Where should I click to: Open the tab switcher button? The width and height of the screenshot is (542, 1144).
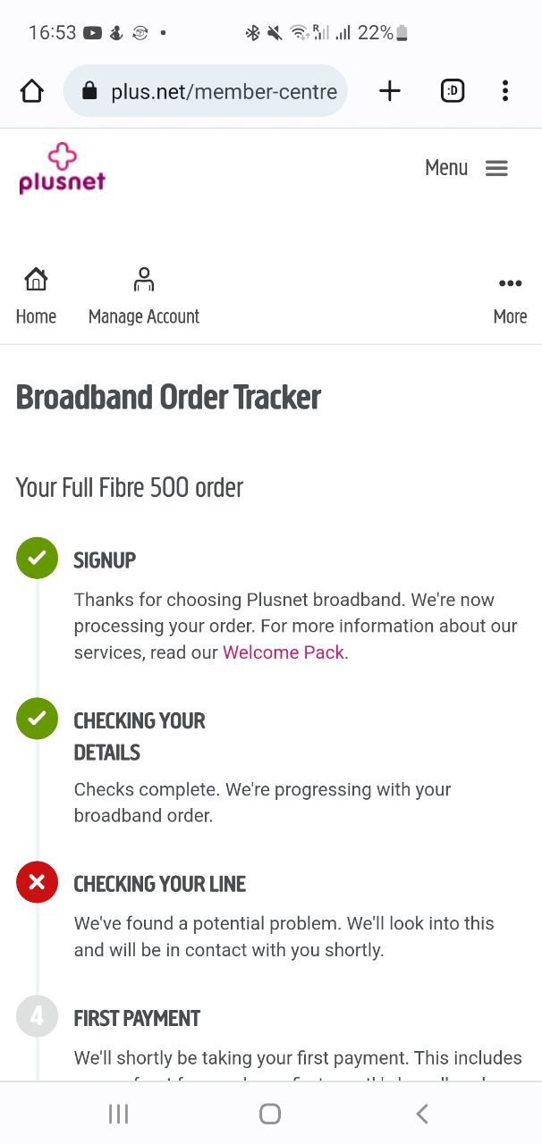453,90
